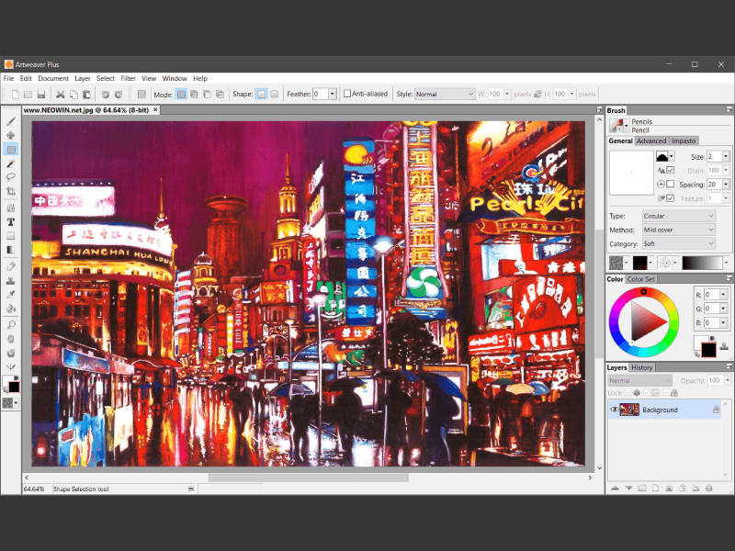Open the Filter menu
Image resolution: width=735 pixels, height=551 pixels.
click(x=128, y=78)
